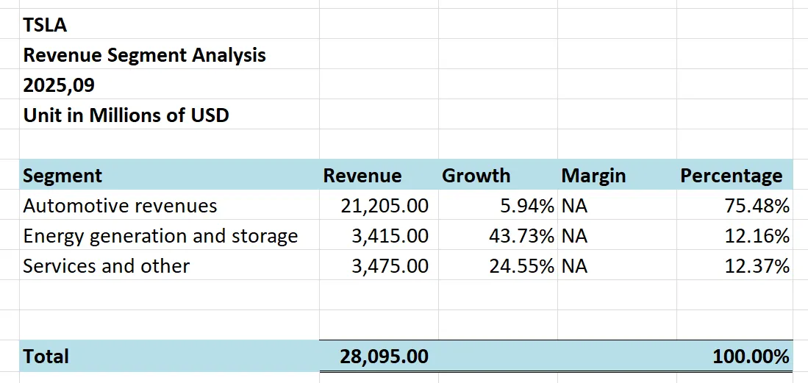Click total revenue 28,095.00
Image resolution: width=808 pixels, height=383 pixels.
(x=379, y=356)
